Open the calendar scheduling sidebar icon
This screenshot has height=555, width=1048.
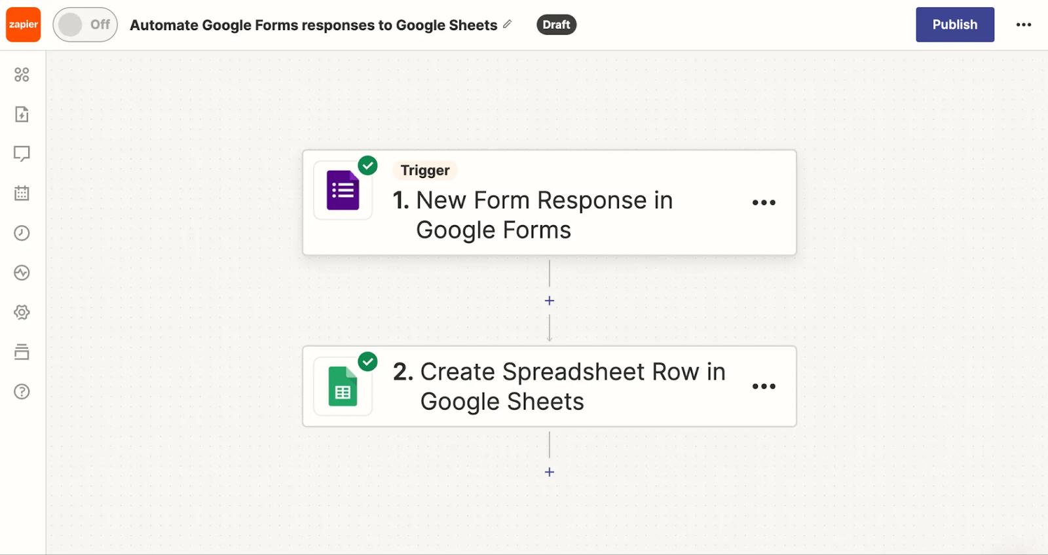click(22, 193)
